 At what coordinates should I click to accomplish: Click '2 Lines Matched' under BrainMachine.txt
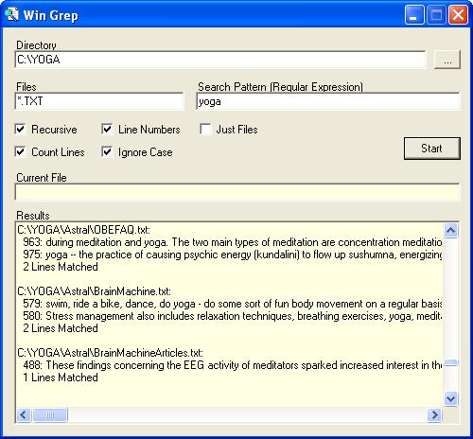61,328
